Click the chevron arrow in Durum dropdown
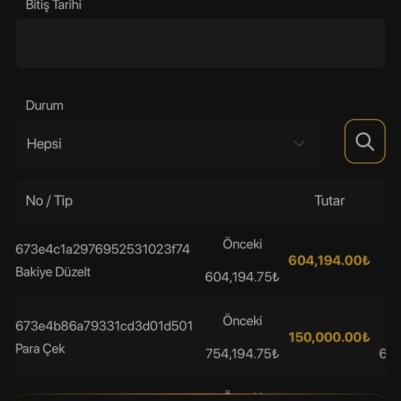 click(299, 144)
